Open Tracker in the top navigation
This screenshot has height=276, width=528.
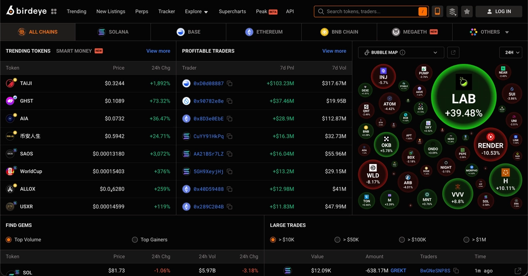coord(167,11)
